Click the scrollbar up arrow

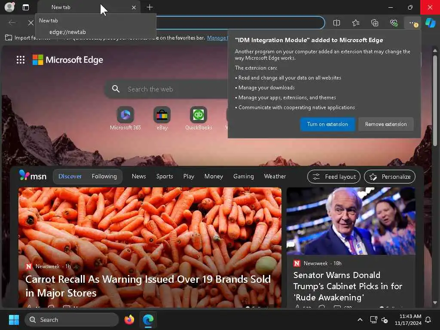pos(435,51)
